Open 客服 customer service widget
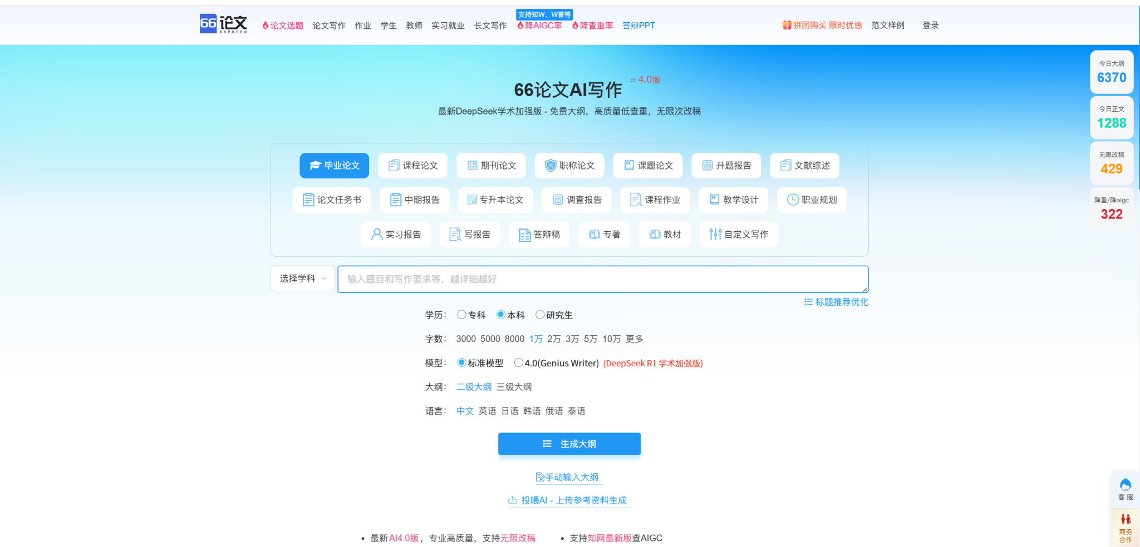Viewport: 1140px width, 547px height. pyautogui.click(x=1126, y=489)
